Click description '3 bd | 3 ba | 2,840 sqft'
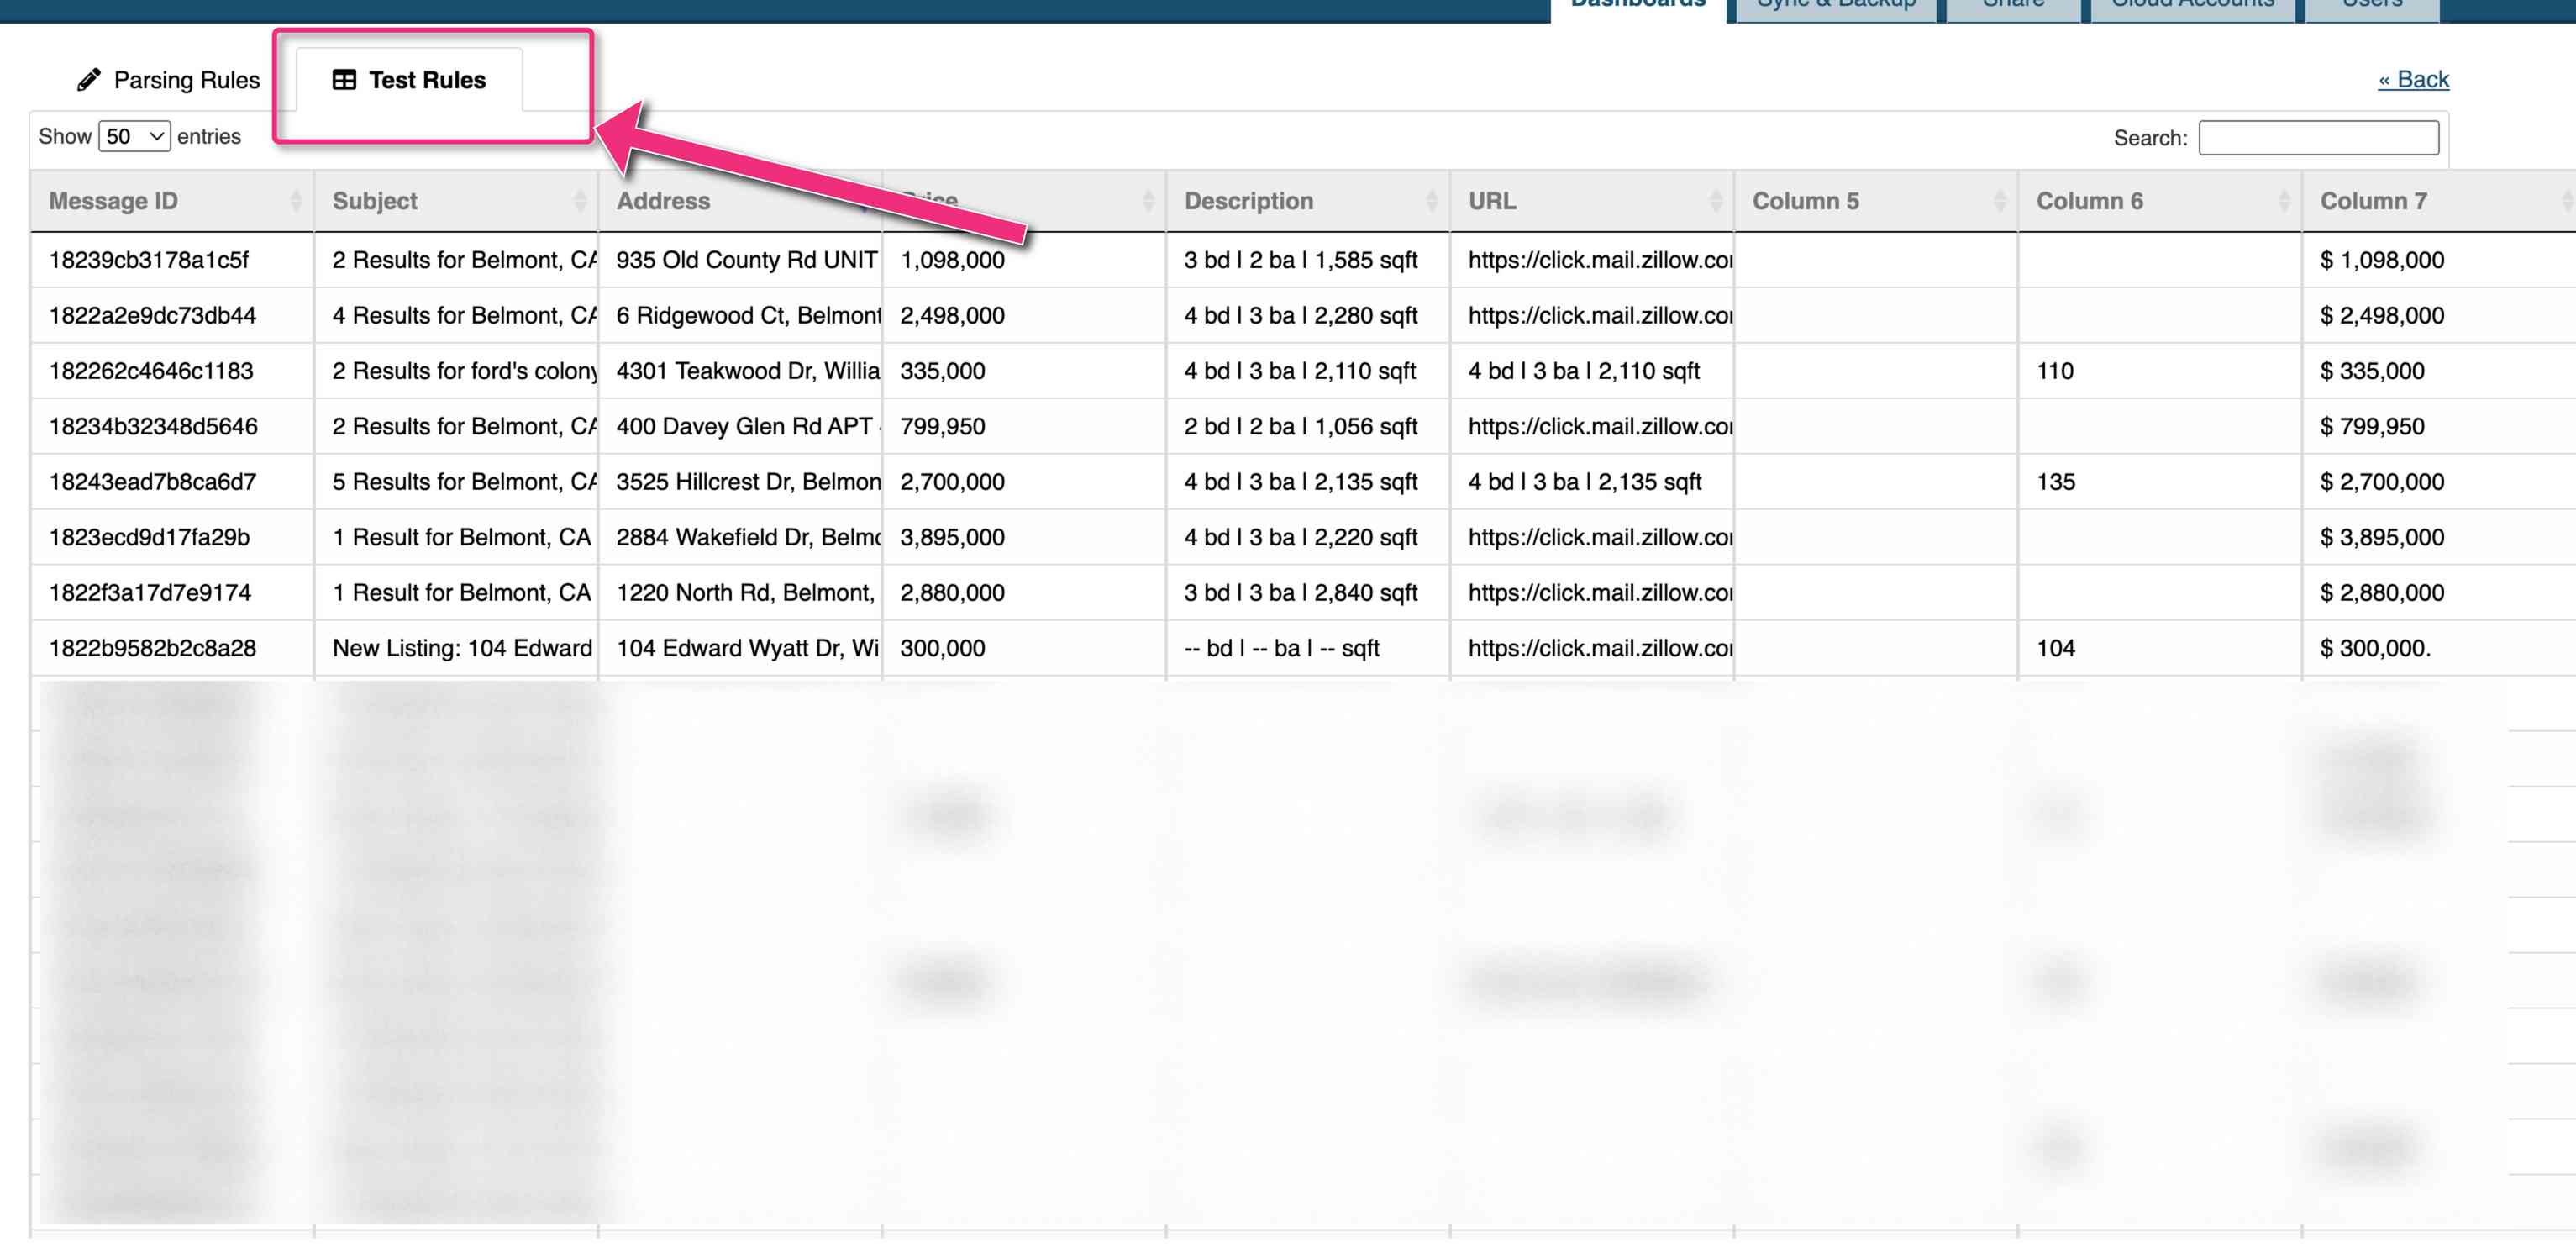 1300,593
